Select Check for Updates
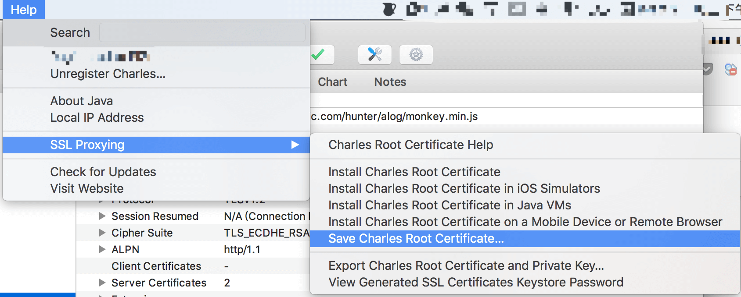This screenshot has width=741, height=297. [103, 172]
